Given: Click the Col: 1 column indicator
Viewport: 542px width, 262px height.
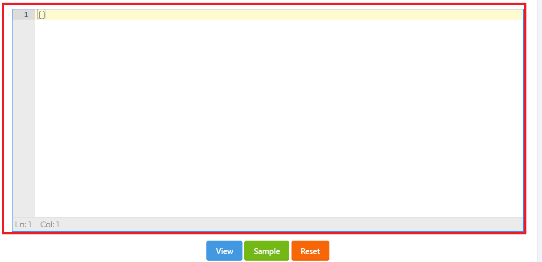Looking at the screenshot, I should [x=50, y=224].
